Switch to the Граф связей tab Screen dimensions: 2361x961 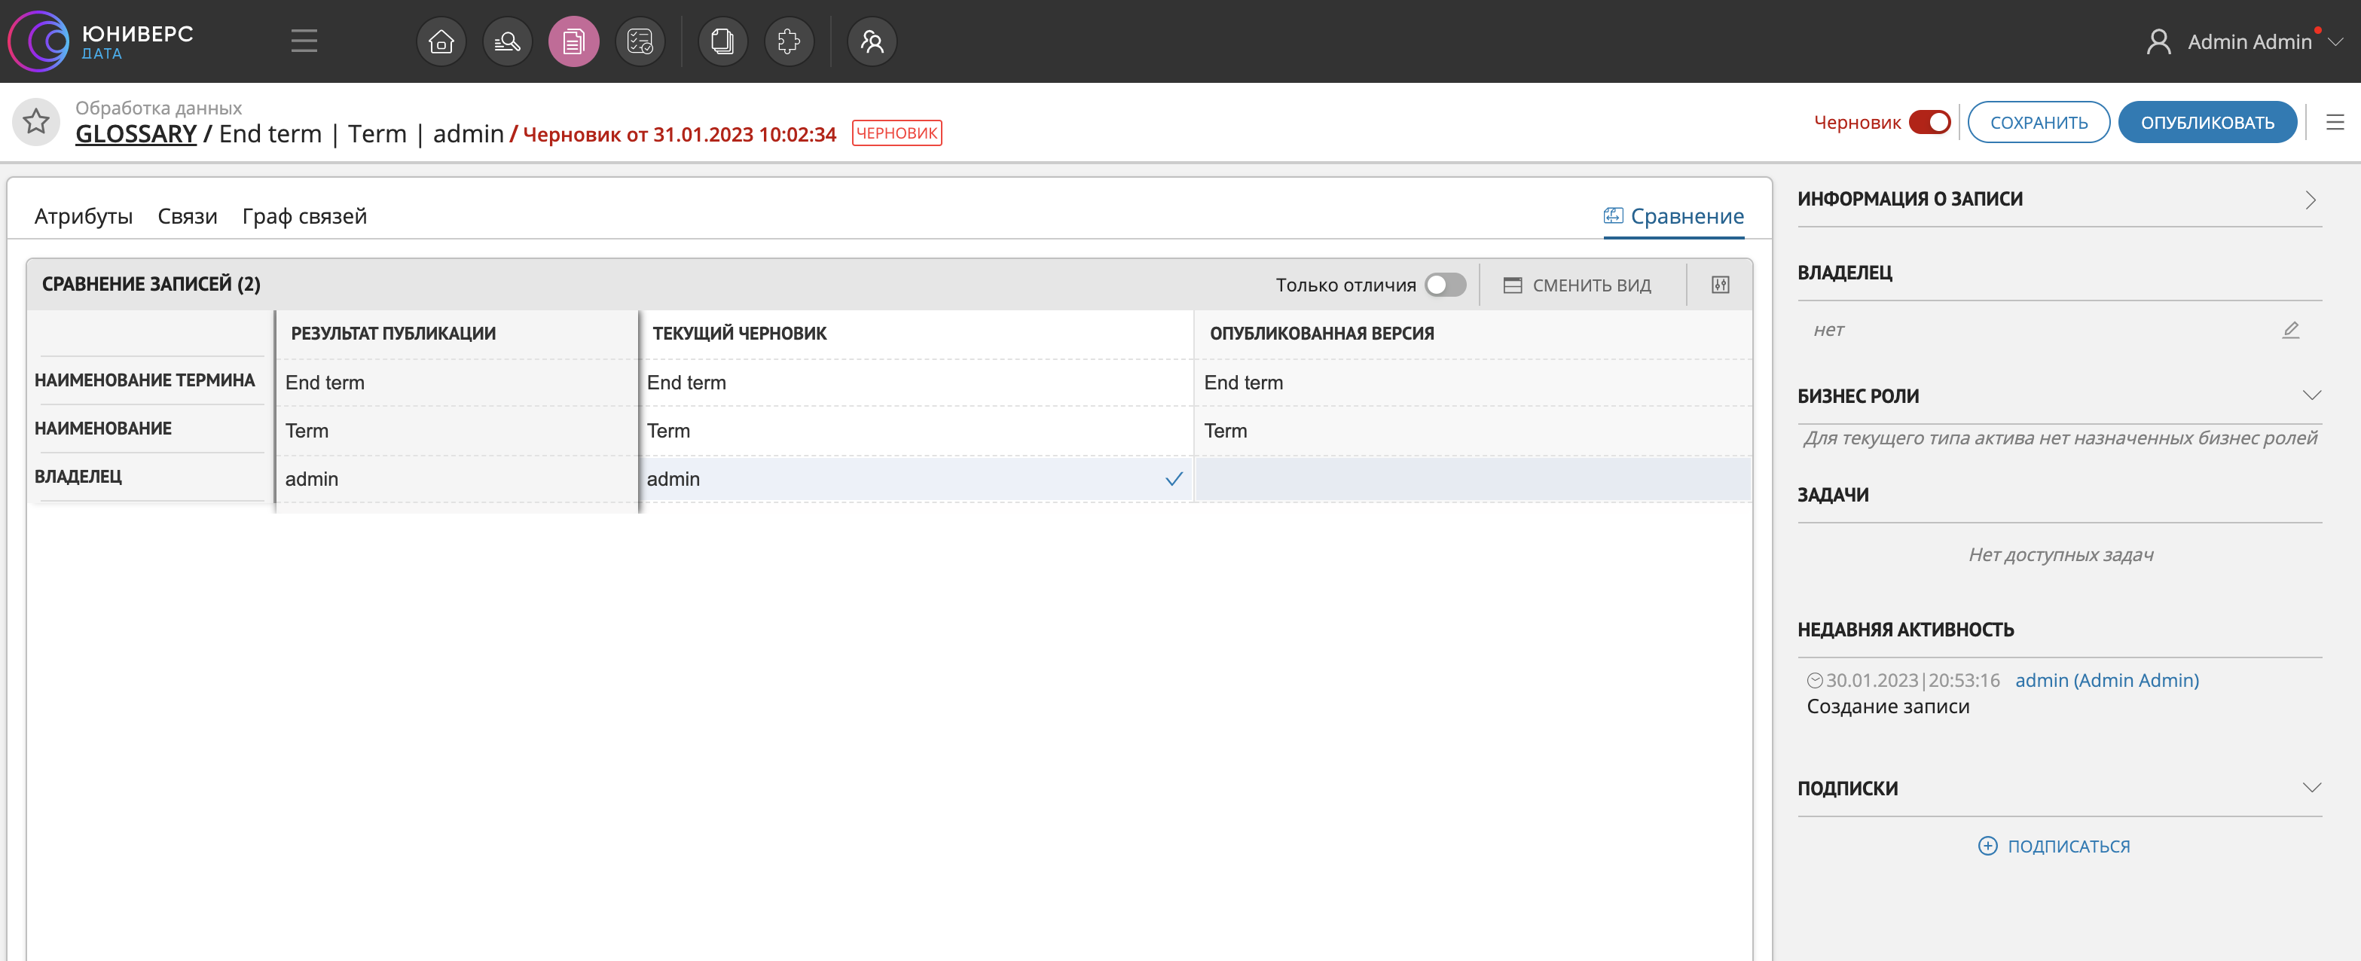tap(304, 216)
